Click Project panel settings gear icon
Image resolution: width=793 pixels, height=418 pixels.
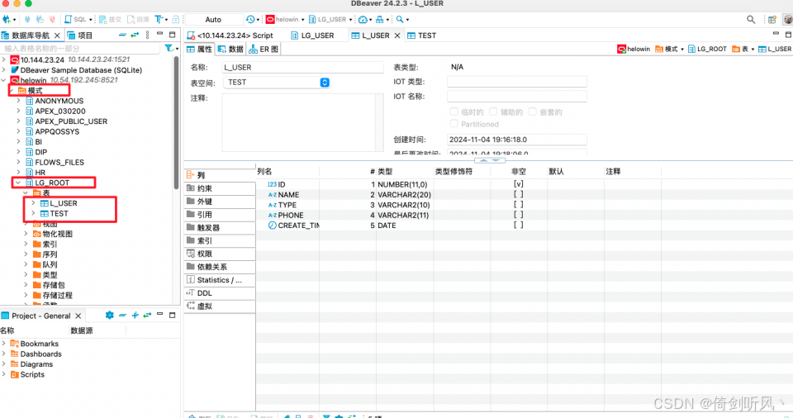coord(109,316)
